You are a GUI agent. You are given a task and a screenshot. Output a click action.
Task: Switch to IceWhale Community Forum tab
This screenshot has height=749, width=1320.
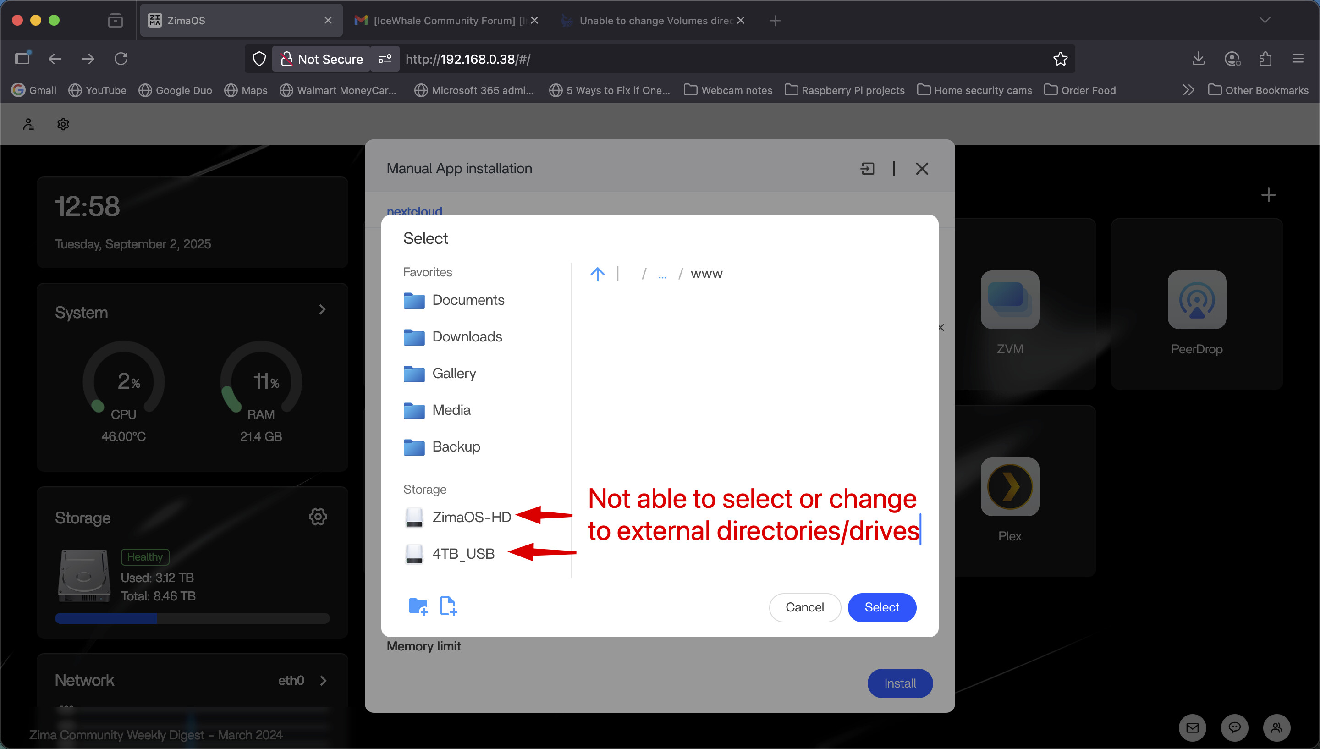pyautogui.click(x=442, y=21)
